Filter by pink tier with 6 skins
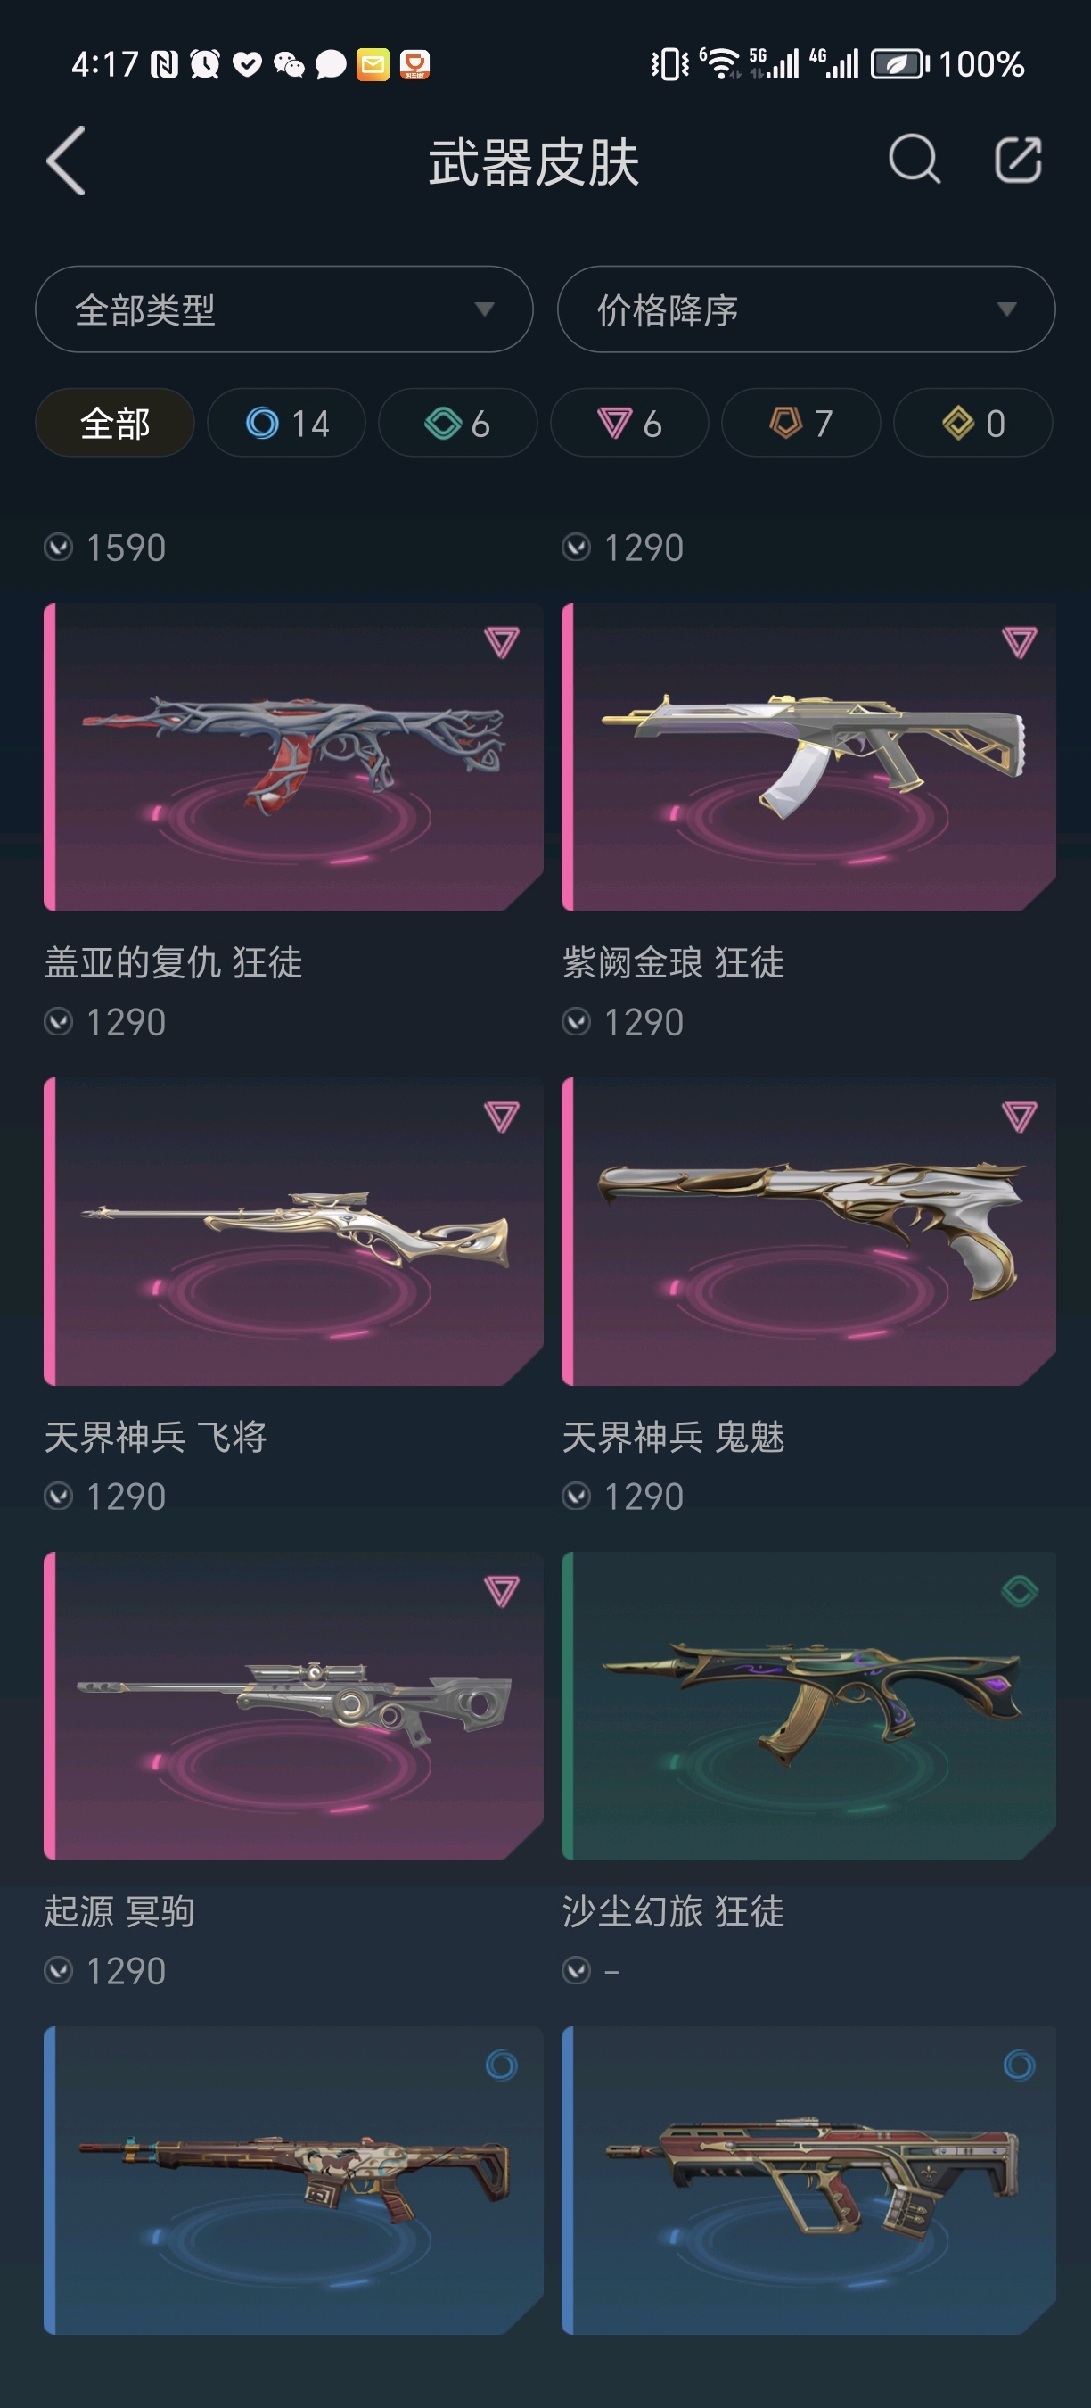The height and width of the screenshot is (2408, 1091). (629, 423)
